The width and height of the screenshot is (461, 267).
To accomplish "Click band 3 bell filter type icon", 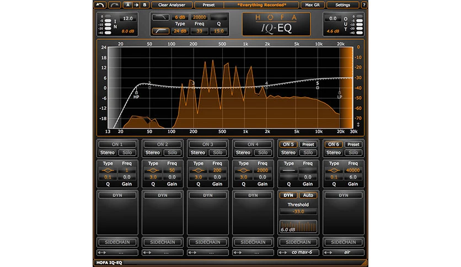I will [x=198, y=170].
